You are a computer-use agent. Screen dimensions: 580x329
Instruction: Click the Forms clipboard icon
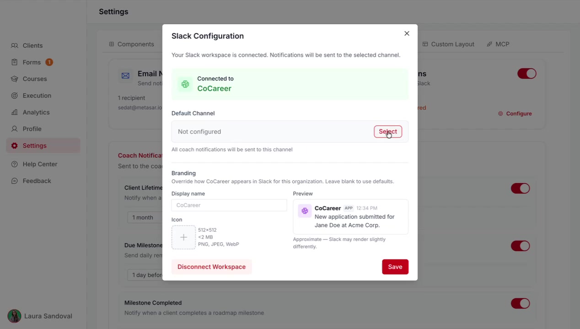15,62
